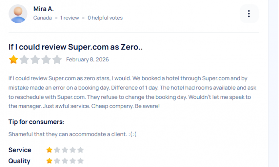Click the 0 helpful votes text
279x167 pixels.
click(x=105, y=18)
